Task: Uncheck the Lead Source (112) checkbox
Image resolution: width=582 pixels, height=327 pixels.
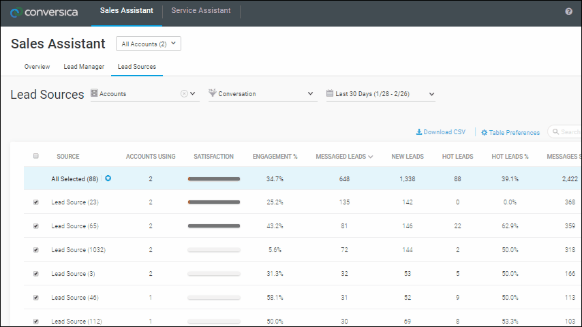Action: [36, 321]
